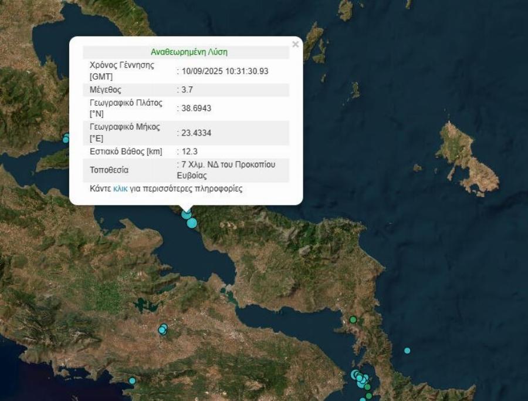Close the "Αναθεωρημένη Λύση" popup

(295, 43)
